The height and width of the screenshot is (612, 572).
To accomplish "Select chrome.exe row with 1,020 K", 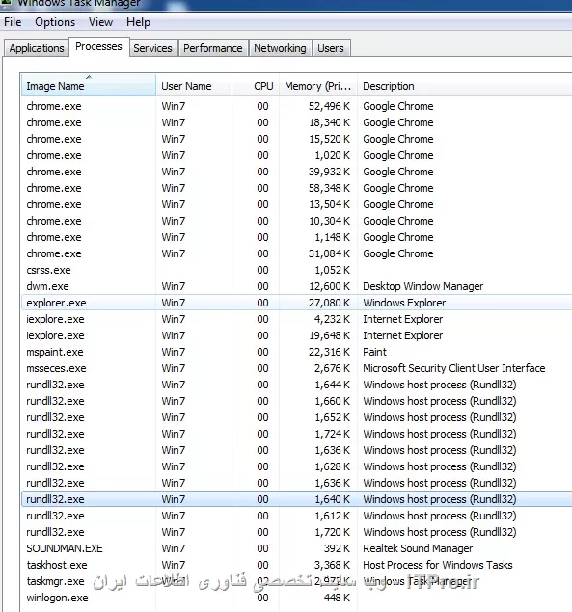I will point(297,155).
